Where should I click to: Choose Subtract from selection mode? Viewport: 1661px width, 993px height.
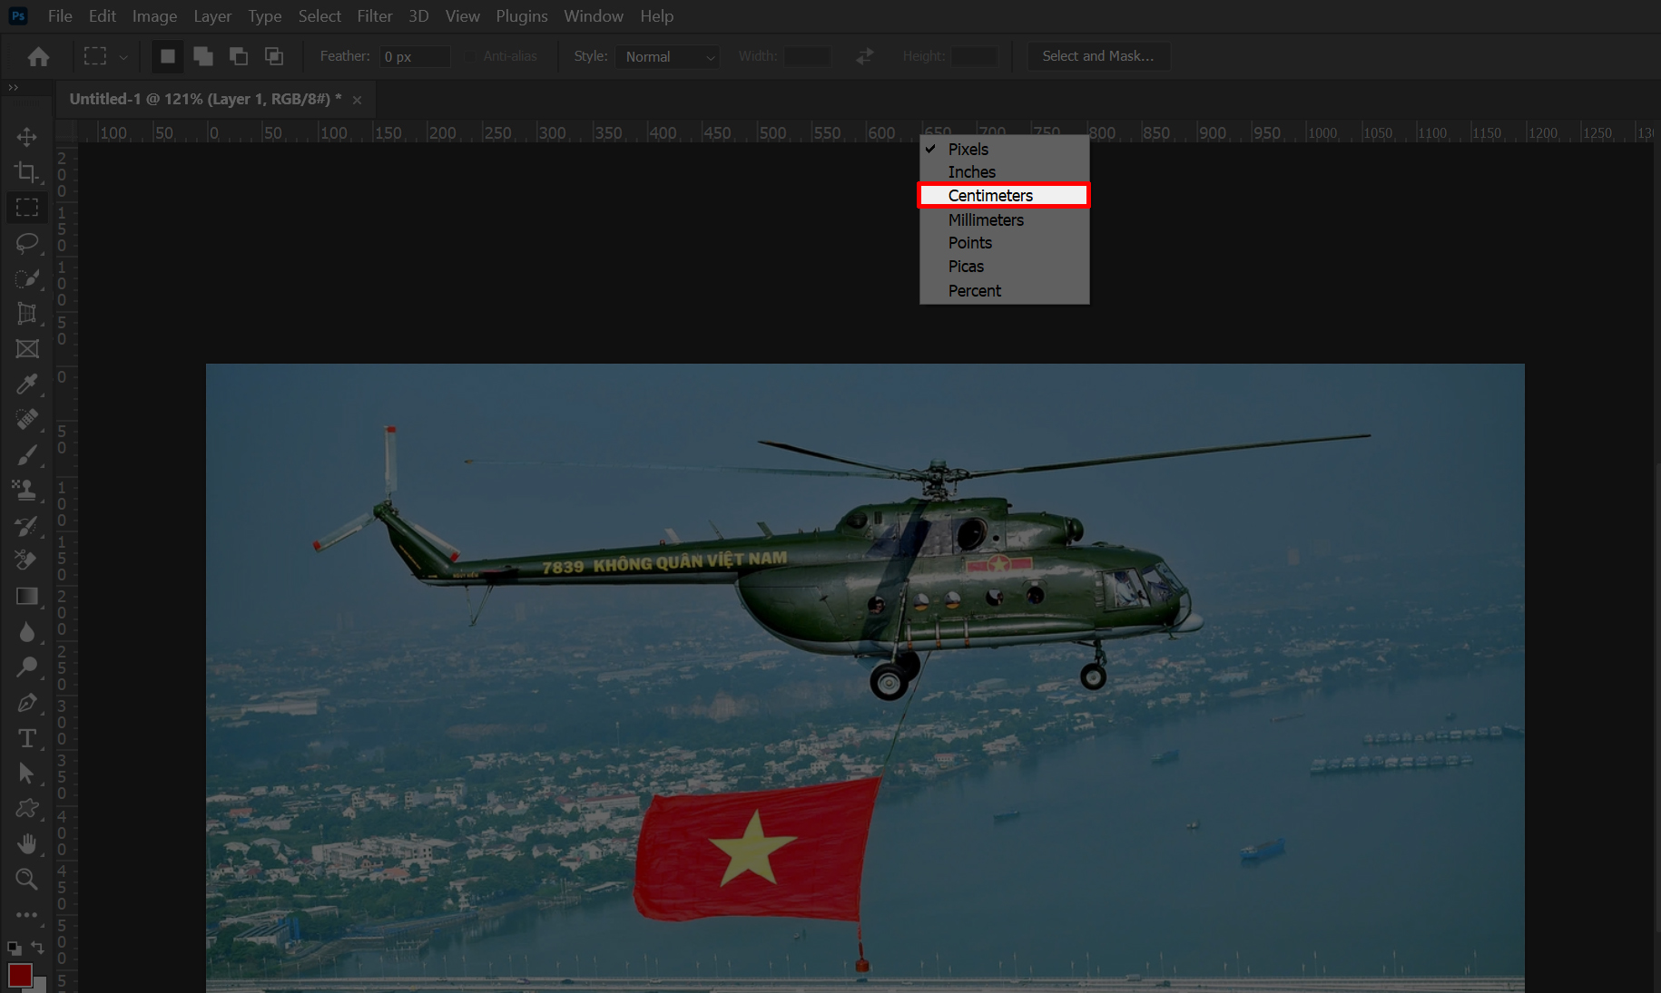click(239, 56)
